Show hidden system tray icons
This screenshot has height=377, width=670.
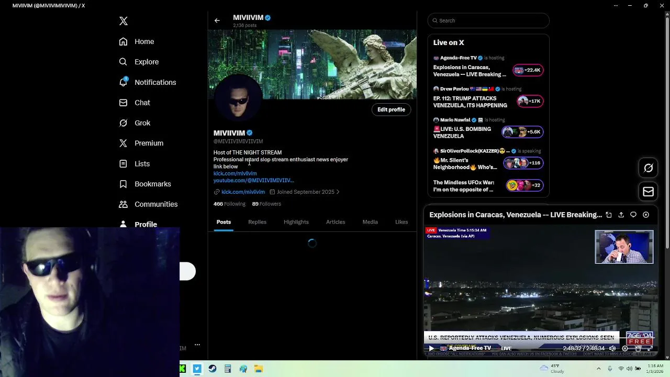point(599,369)
